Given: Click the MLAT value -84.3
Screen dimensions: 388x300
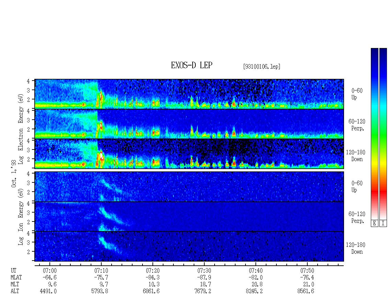Looking at the screenshot, I should (152, 277).
